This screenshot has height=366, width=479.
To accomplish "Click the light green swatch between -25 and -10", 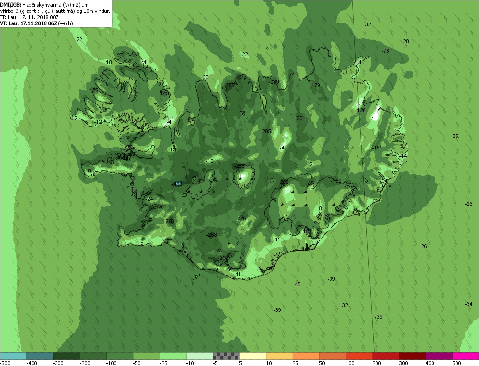I will (172, 356).
